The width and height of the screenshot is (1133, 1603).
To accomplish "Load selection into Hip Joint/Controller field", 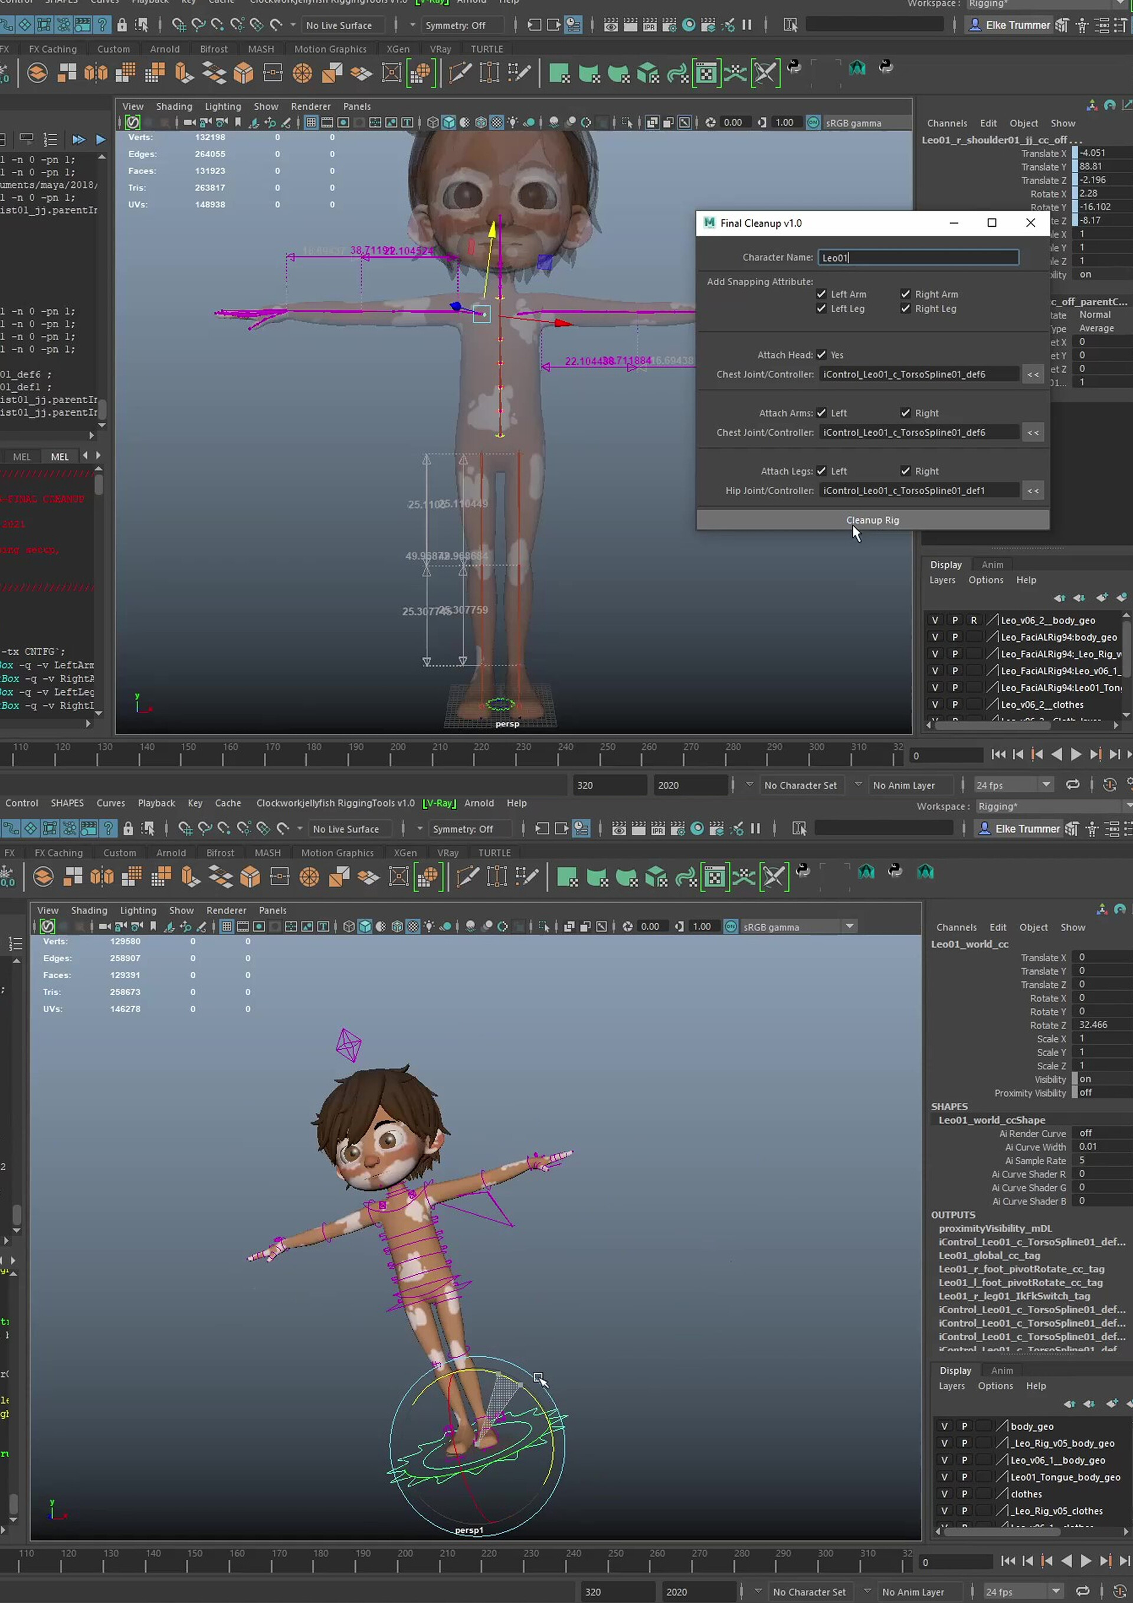I will tap(1033, 491).
